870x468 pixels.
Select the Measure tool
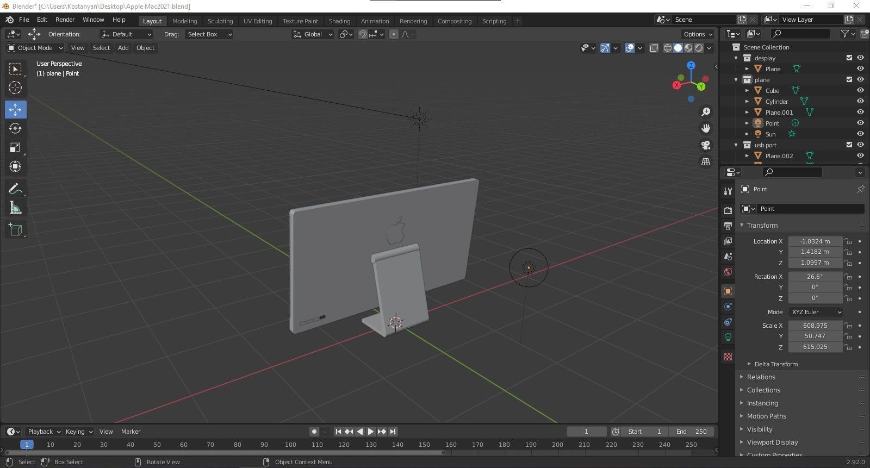[15, 208]
